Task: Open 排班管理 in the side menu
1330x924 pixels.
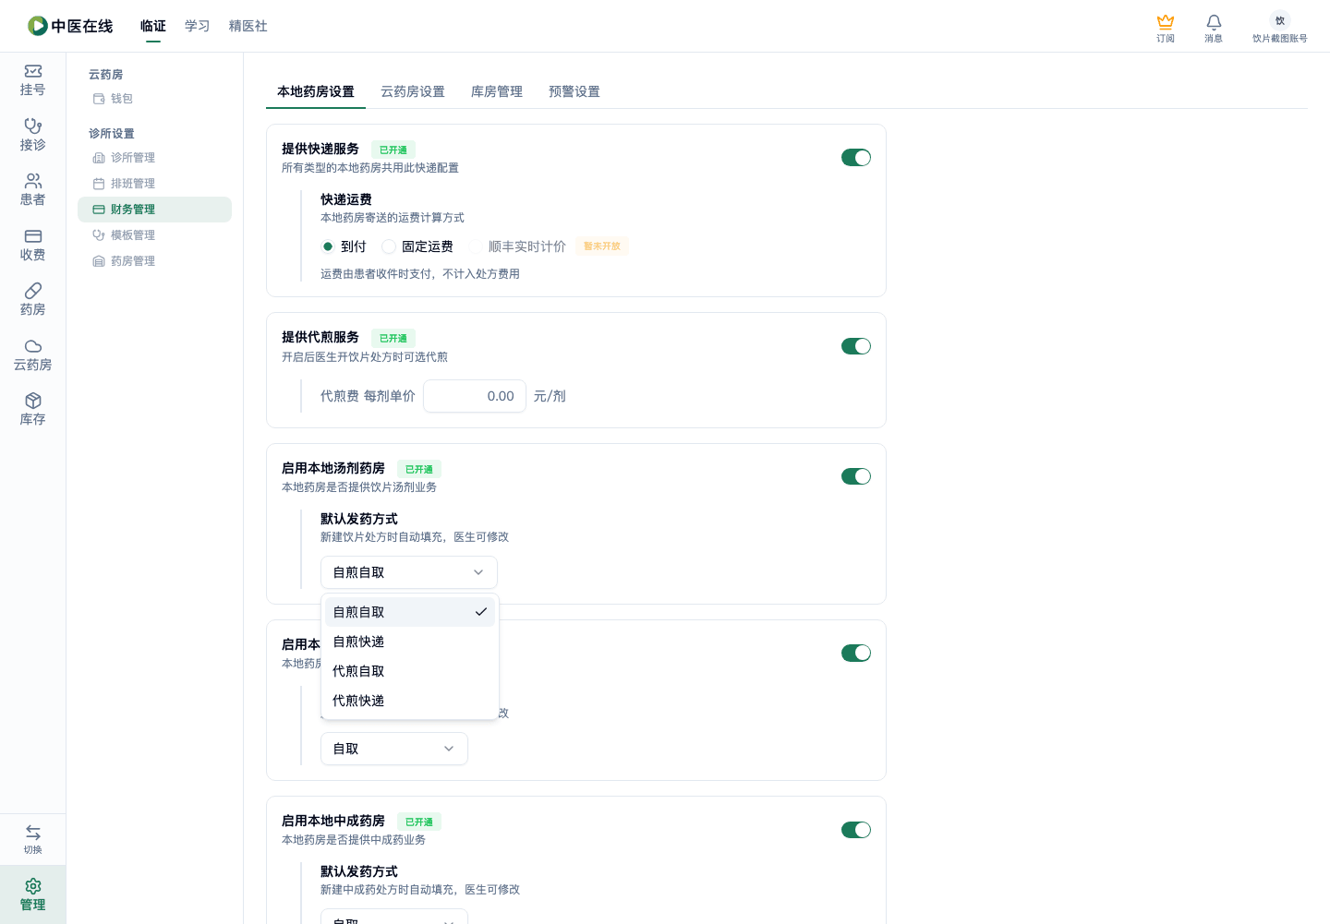Action: (154, 184)
